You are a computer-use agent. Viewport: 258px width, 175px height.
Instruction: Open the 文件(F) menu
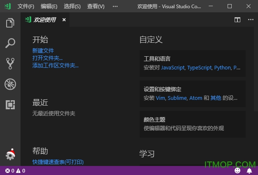tap(26, 7)
